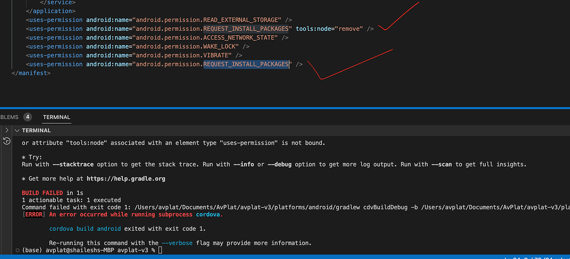Click the blue panel resize border above terminal
Screen dimensions: 570x259
pyautogui.click(x=285, y=108)
